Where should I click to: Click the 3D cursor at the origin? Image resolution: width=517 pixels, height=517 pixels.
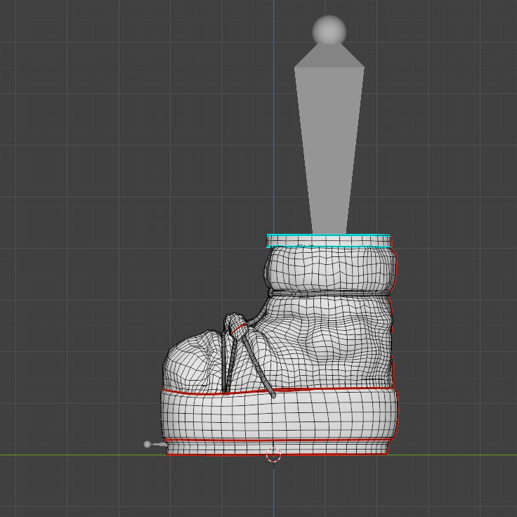point(273,455)
